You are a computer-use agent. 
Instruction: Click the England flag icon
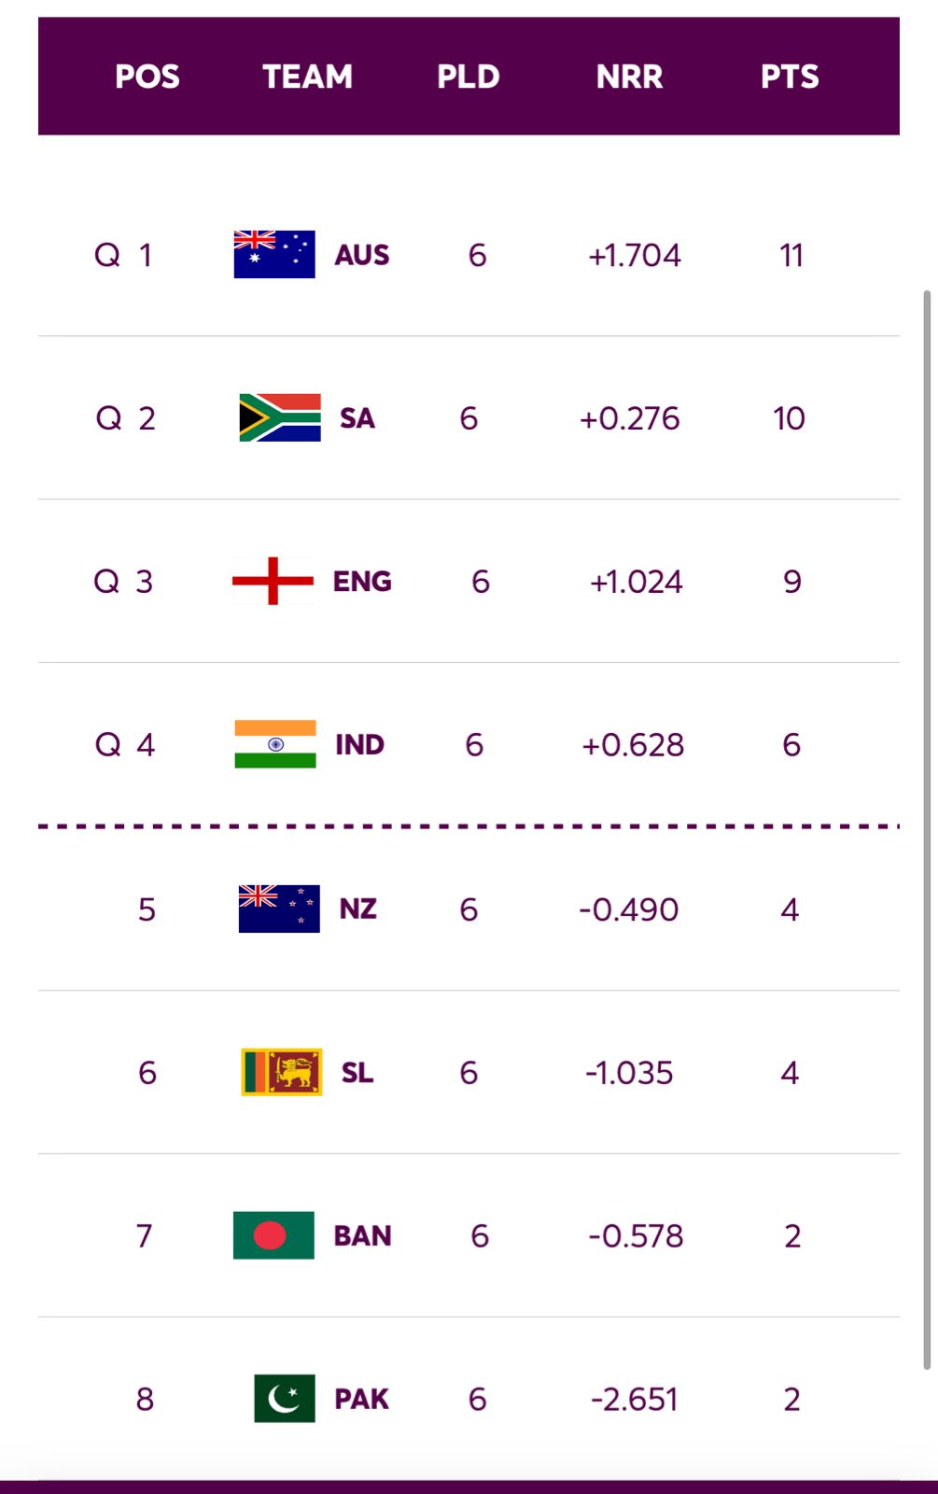[x=273, y=581]
